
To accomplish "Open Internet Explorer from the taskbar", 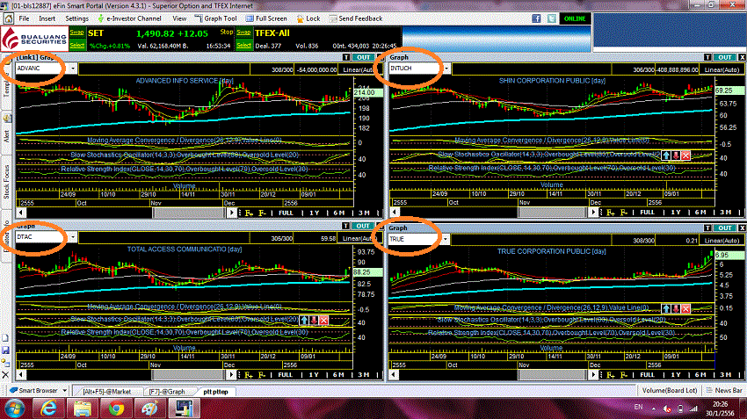I will [x=48, y=408].
